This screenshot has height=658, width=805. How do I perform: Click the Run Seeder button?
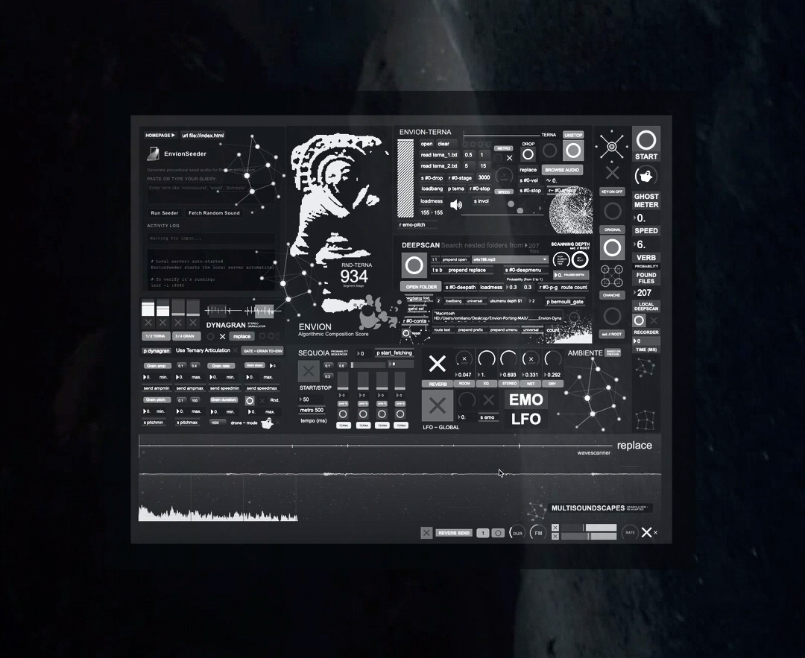[165, 213]
